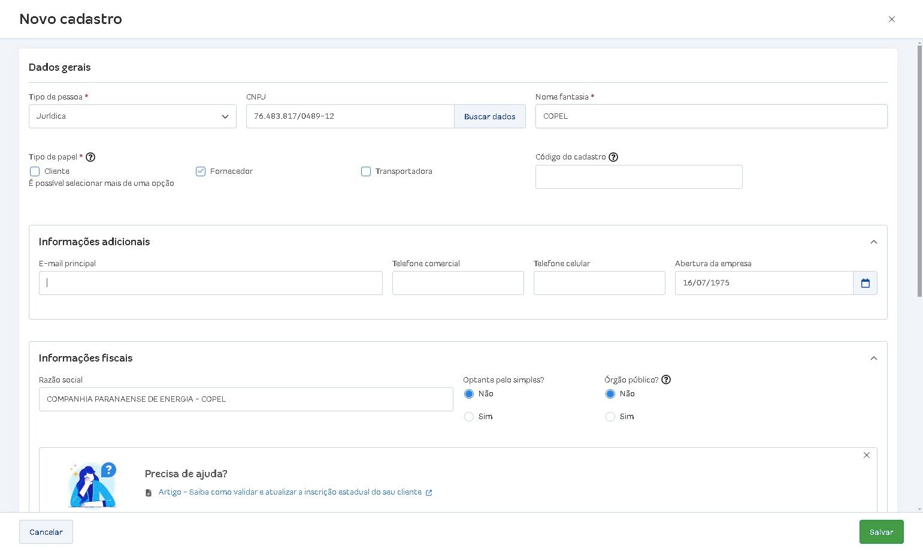
Task: Click the Buscar dados button
Action: 490,116
